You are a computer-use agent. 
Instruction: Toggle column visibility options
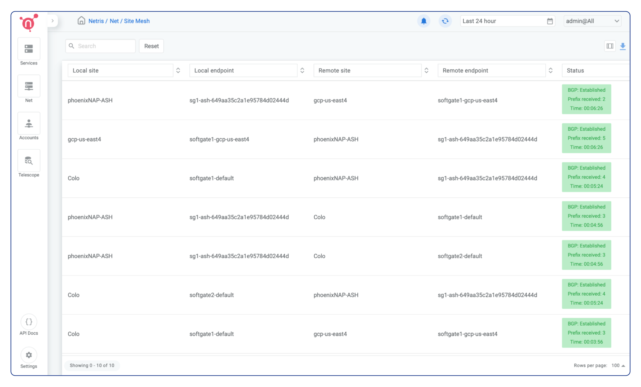[610, 46]
